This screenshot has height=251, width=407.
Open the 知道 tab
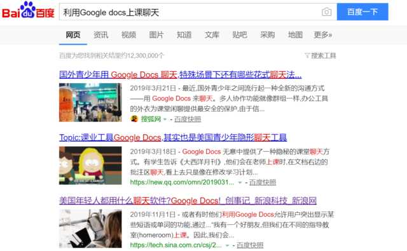(x=184, y=35)
